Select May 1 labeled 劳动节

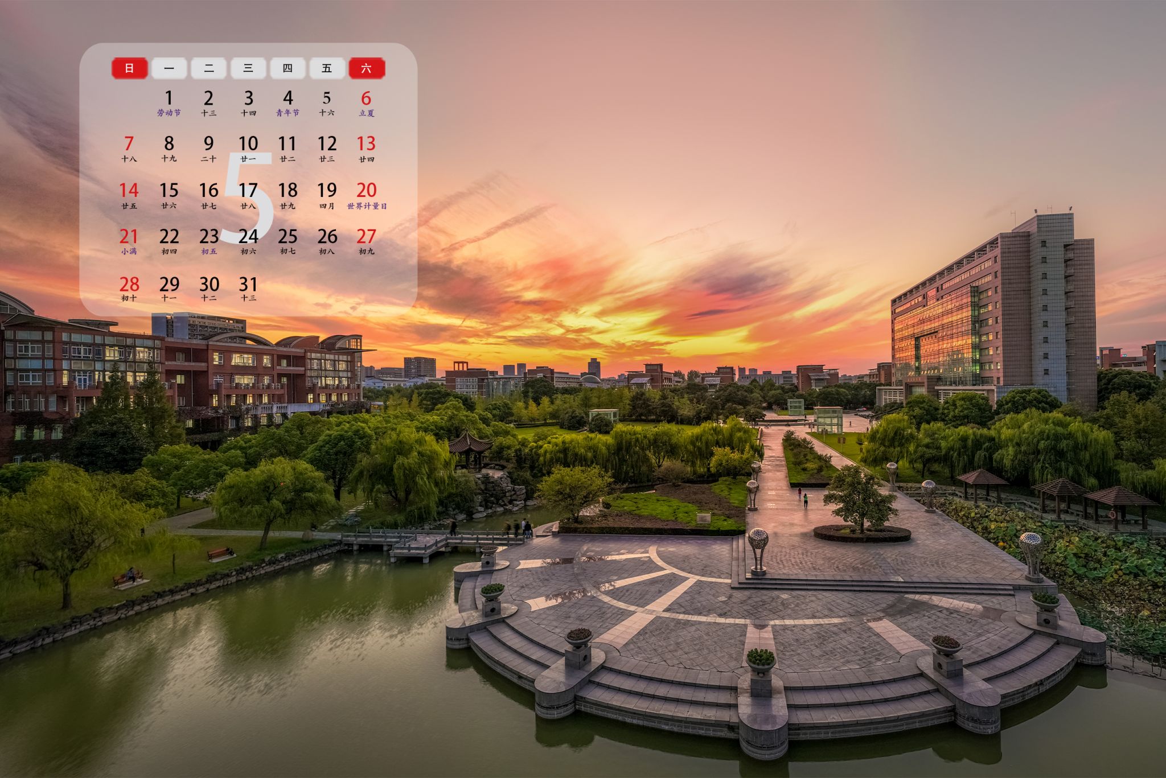click(x=169, y=102)
